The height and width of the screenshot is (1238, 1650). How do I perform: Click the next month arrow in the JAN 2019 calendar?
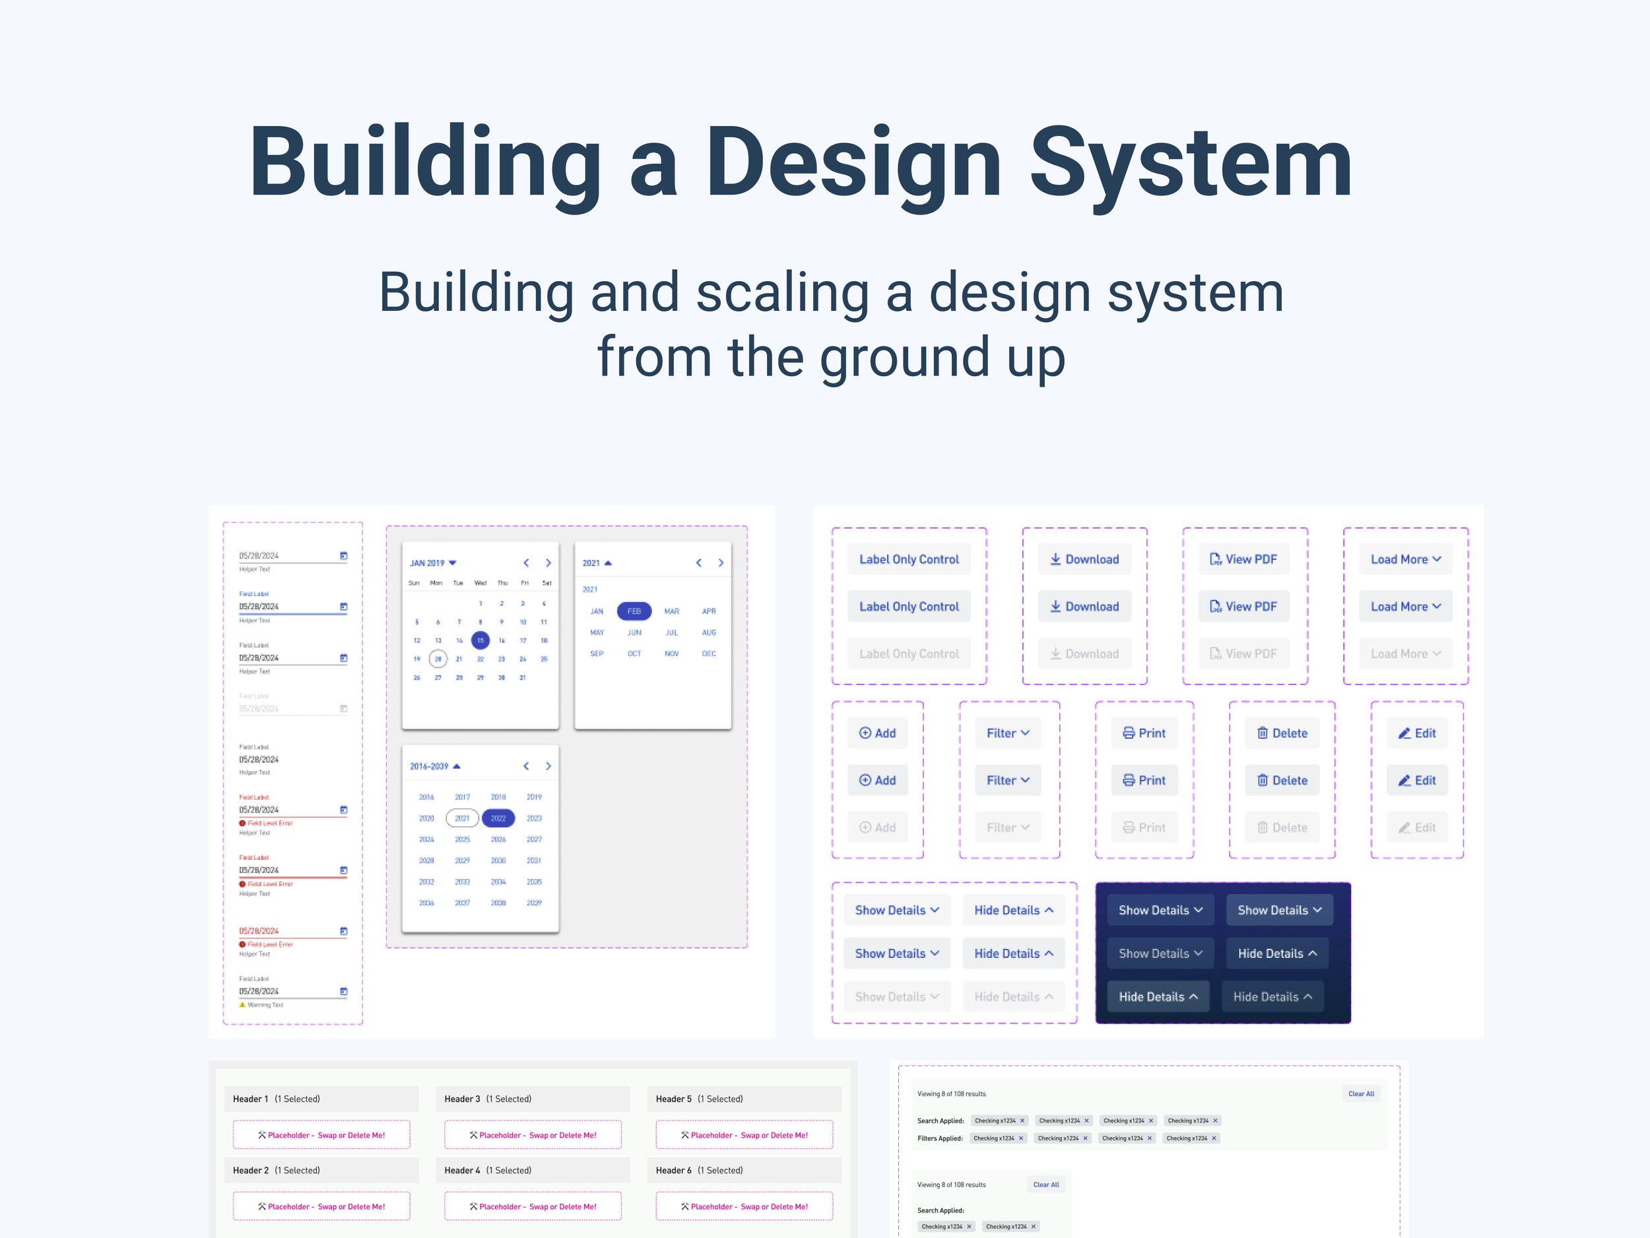[x=548, y=563]
